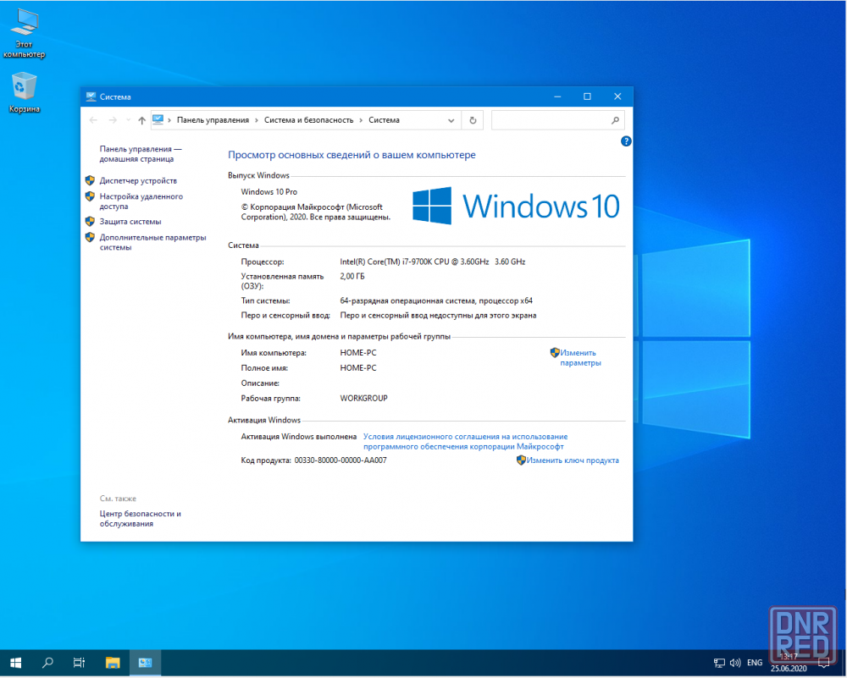Launch File Explorer from the taskbar
Screen dimensions: 847x678
pos(113,663)
